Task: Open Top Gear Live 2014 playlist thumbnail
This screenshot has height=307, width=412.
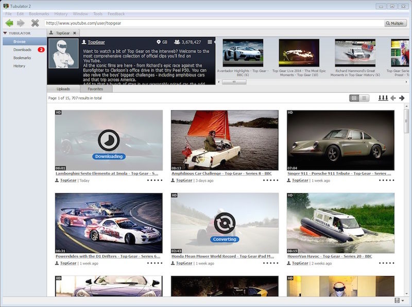Action: coord(299,53)
